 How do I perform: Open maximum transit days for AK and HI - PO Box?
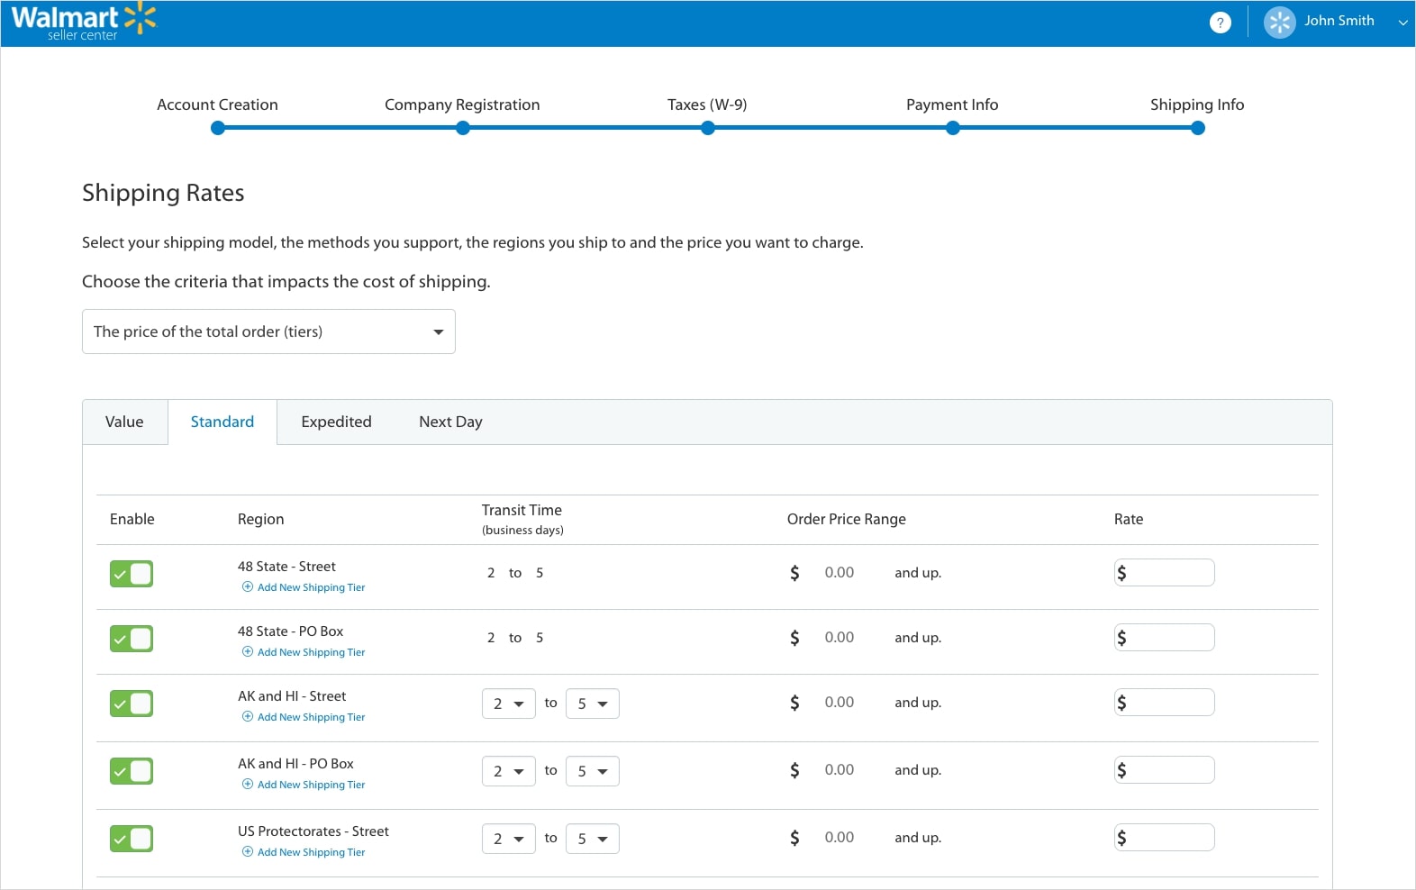[592, 771]
